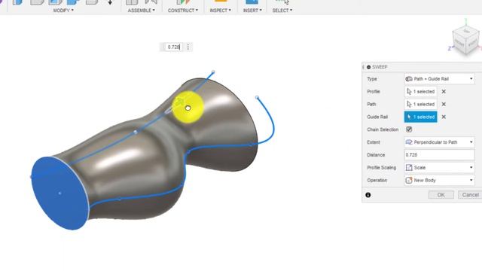Click the Profile selection box
The width and height of the screenshot is (482, 271).
[420, 92]
